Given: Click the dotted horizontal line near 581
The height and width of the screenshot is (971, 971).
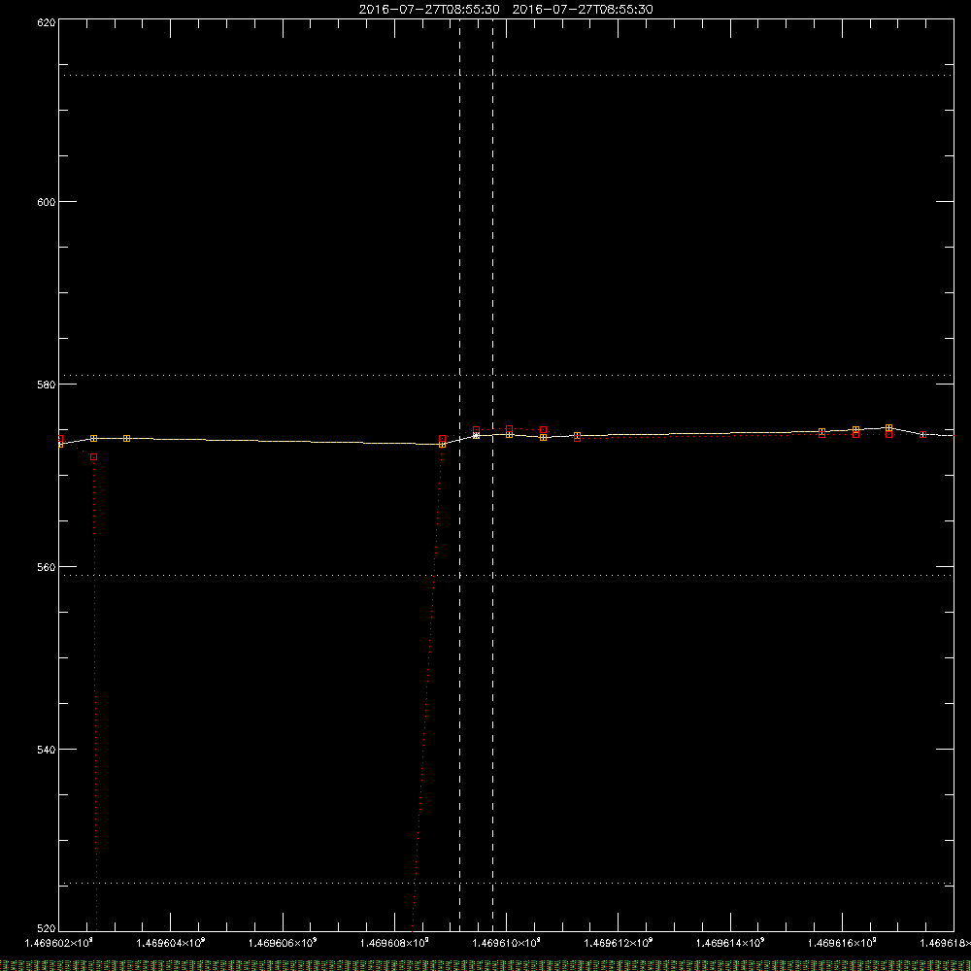Looking at the screenshot, I should pyautogui.click(x=506, y=375).
